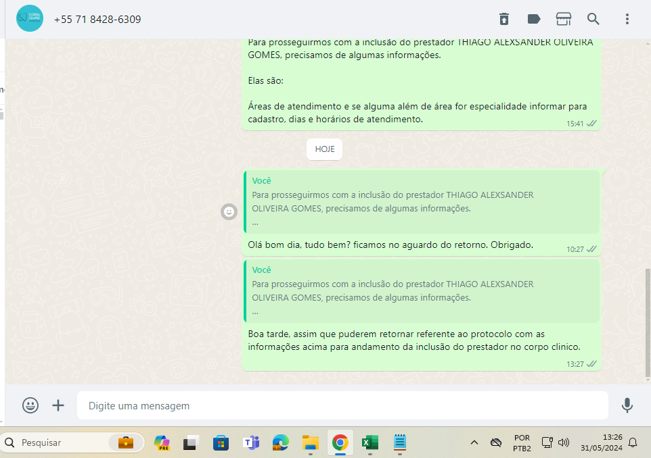
Task: Click the archive/trash box icon in chat header
Action: (504, 19)
